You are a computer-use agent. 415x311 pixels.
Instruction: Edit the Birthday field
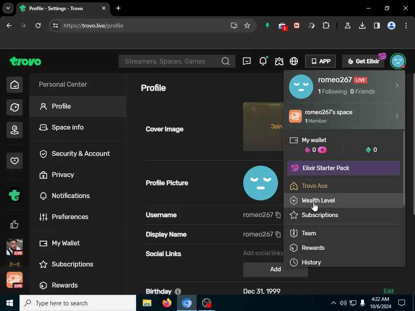pyautogui.click(x=389, y=291)
